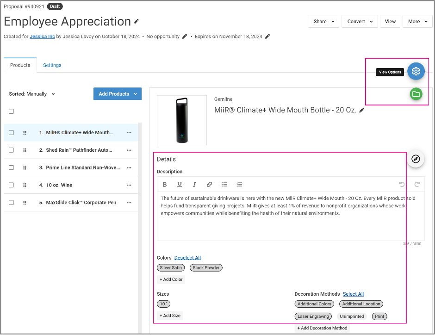435x335 pixels.
Task: Click the + Add Size button
Action: pyautogui.click(x=170, y=316)
